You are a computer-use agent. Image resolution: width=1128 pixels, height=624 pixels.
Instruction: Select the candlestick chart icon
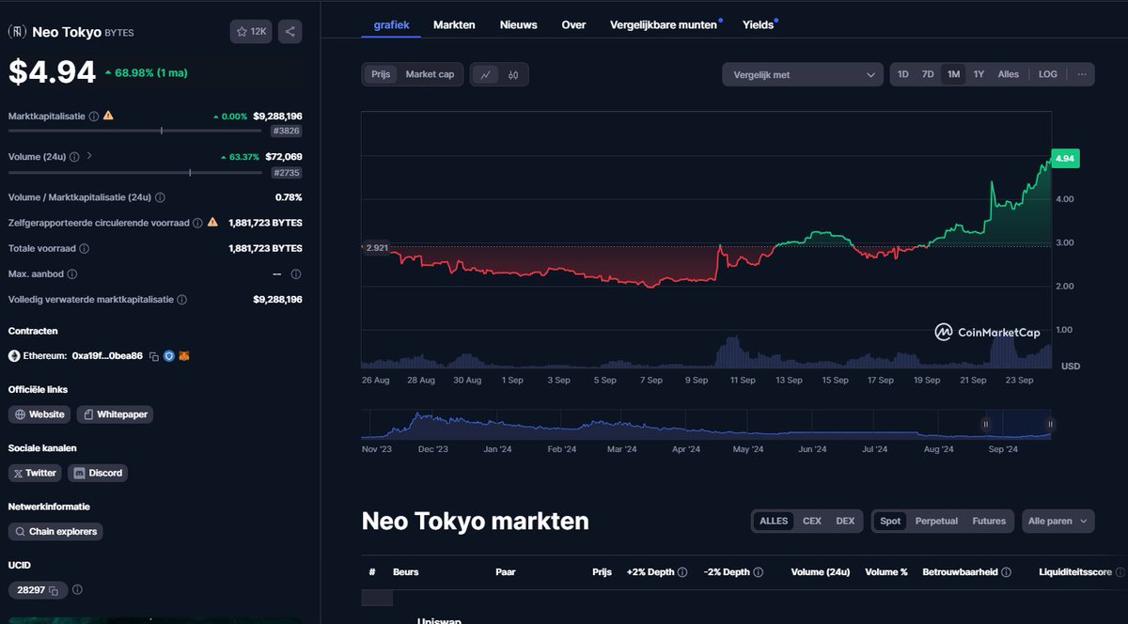[x=513, y=74]
